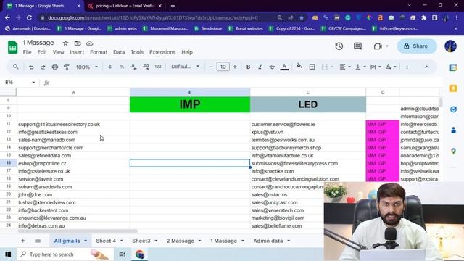Toggle bold formatting
Screen dimensions: 464x261
[x=248, y=67]
